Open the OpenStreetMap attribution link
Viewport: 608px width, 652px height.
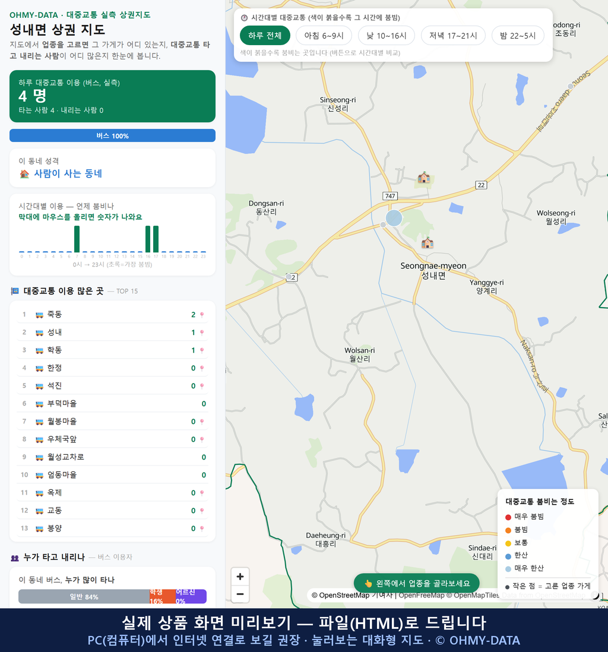(344, 595)
